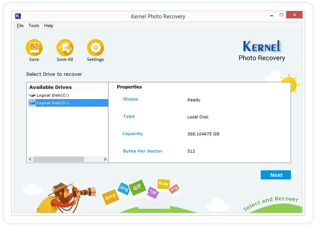Image resolution: width=320 pixels, height=228 pixels.
Task: Click the Type value "Local Disk"
Action: [198, 117]
